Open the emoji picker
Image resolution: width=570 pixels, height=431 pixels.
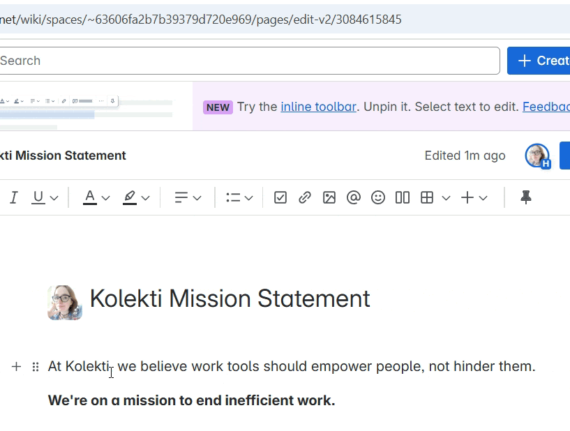(x=378, y=197)
